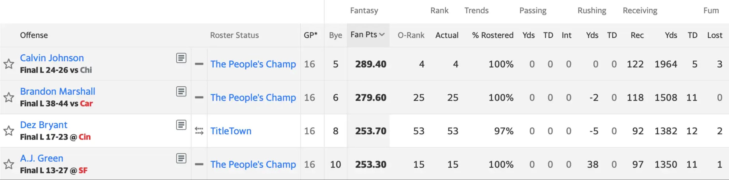The height and width of the screenshot is (180, 729).
Task: Sort players by the O-Rank column
Action: click(411, 35)
